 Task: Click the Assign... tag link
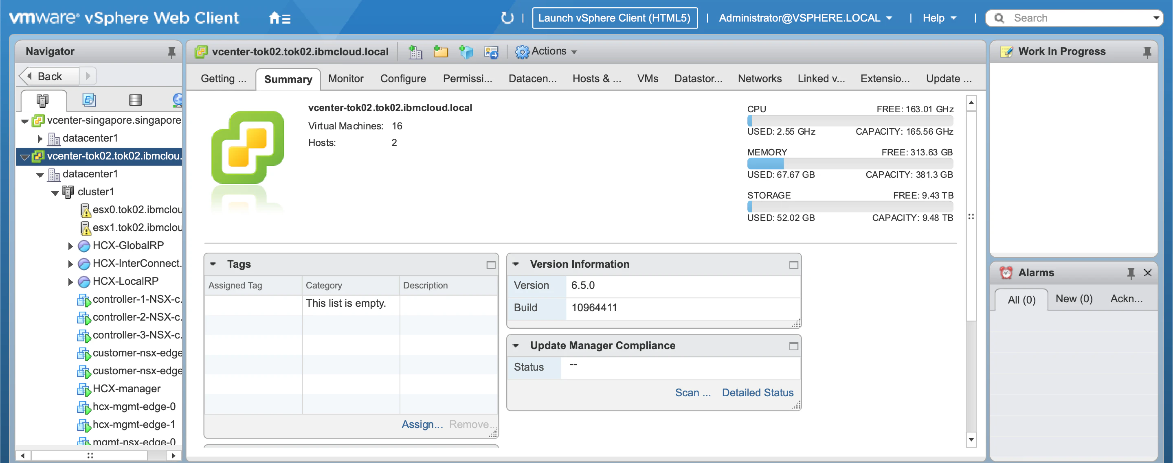(422, 424)
